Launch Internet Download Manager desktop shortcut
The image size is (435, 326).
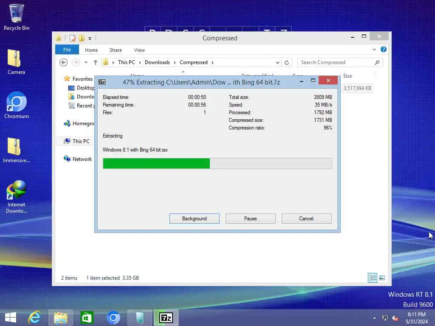point(17,197)
